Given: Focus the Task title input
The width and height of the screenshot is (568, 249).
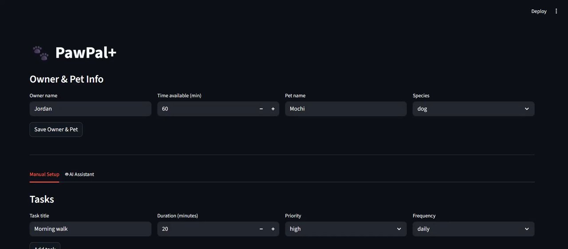Looking at the screenshot, I should [90, 229].
